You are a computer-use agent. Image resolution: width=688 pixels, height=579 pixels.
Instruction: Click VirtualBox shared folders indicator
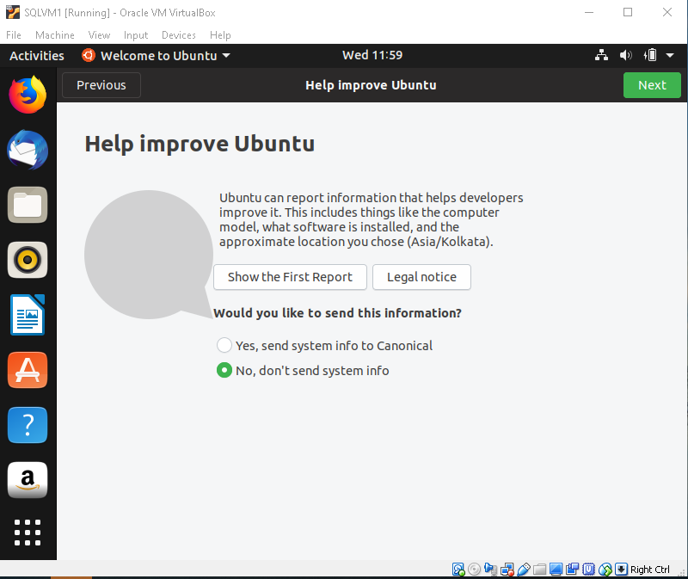(540, 570)
